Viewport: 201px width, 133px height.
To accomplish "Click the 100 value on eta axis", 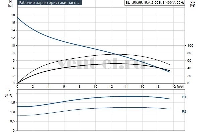I will [x=190, y=46].
